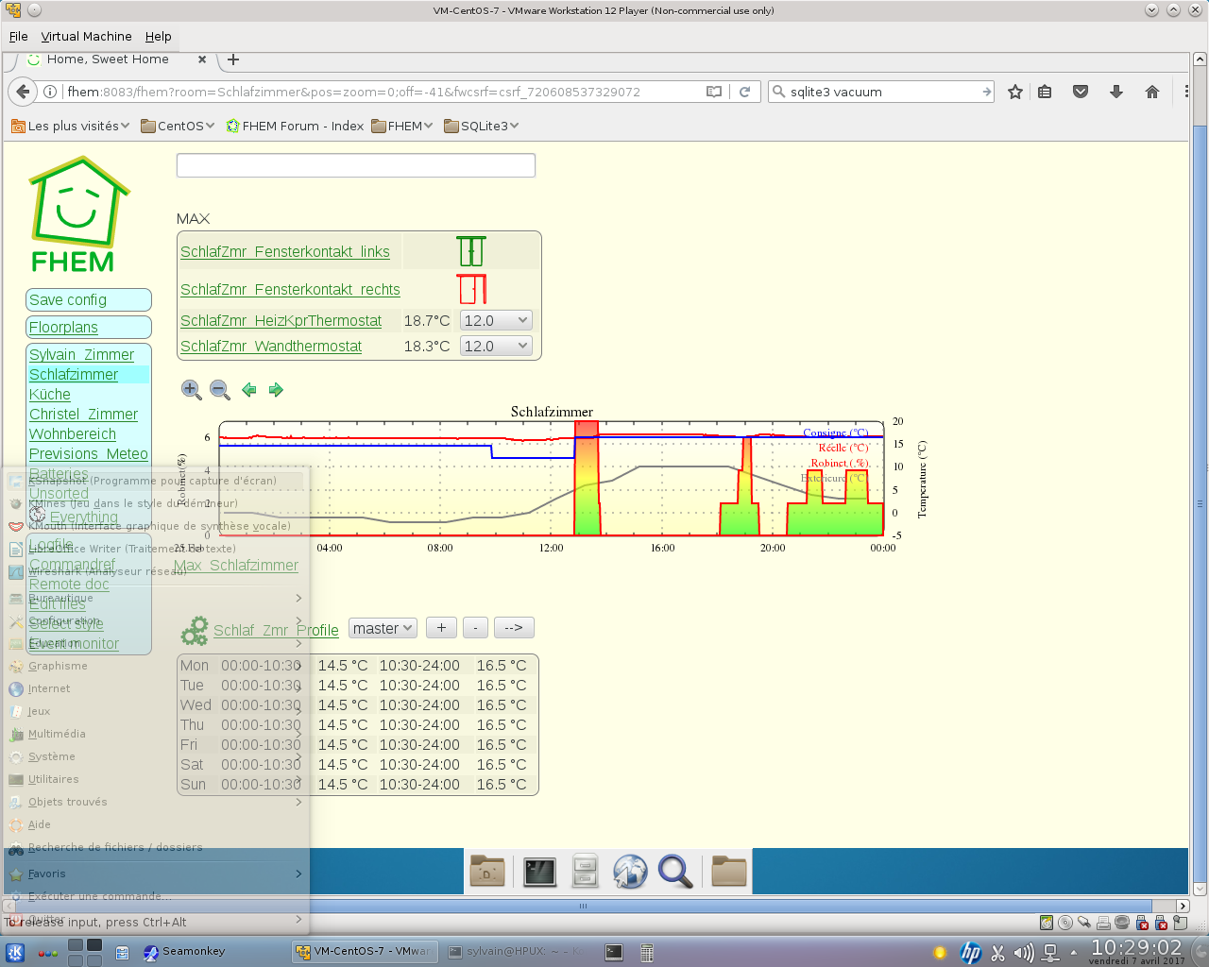Expand the CentOS bookmarks folder

click(x=178, y=126)
